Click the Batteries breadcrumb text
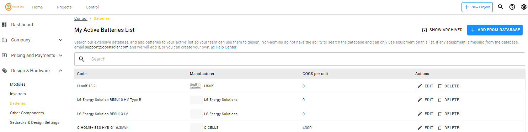Image resolution: width=528 pixels, height=132 pixels. coord(102,18)
